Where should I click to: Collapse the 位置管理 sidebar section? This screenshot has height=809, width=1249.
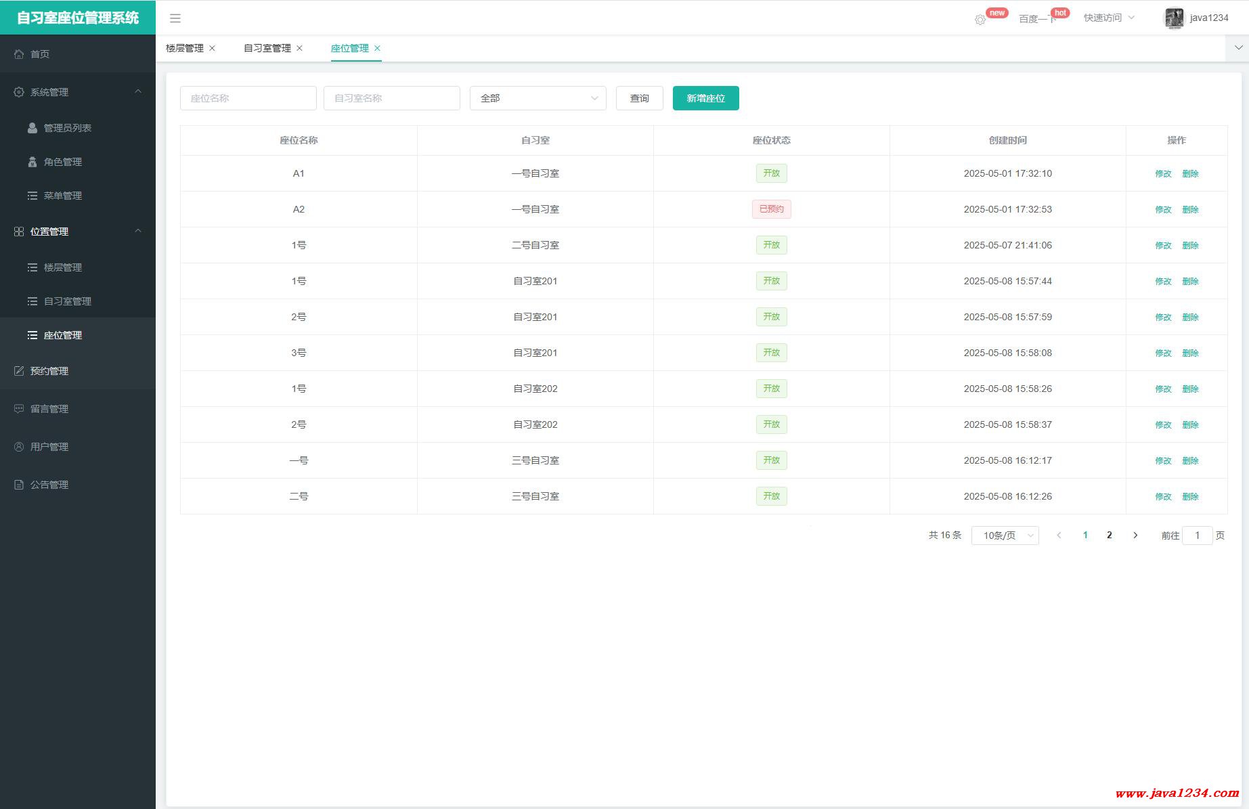[138, 231]
